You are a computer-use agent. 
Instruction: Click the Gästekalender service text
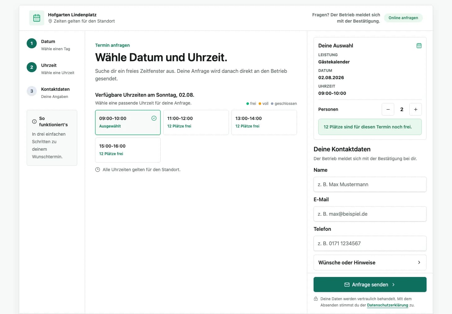(x=334, y=62)
